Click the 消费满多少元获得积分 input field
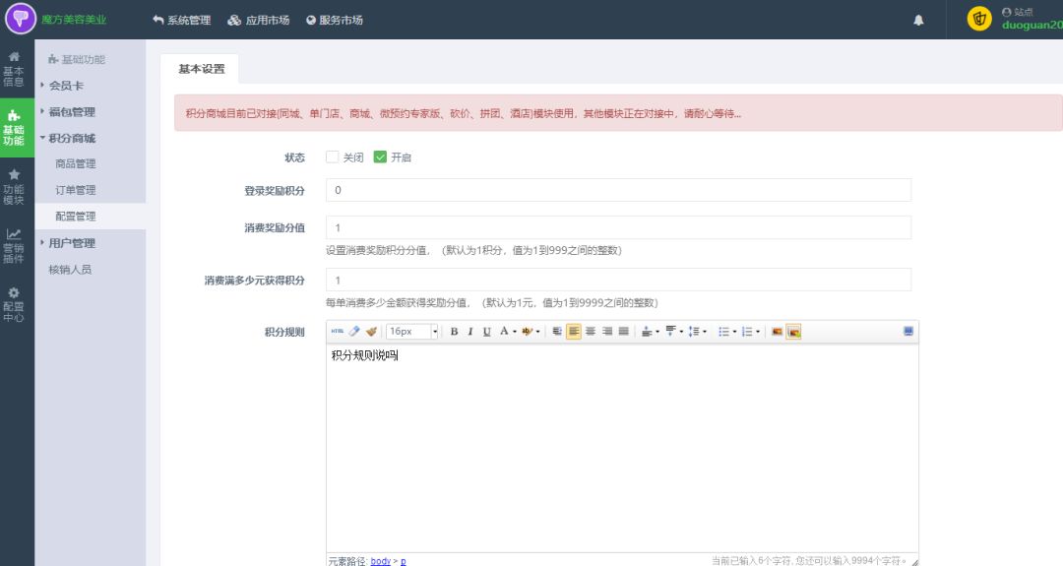The height and width of the screenshot is (566, 1063). point(618,280)
